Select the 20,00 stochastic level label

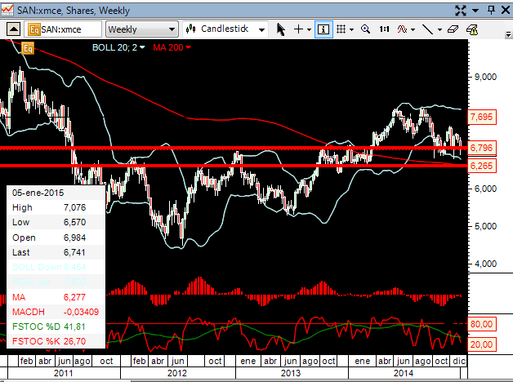pyautogui.click(x=482, y=344)
